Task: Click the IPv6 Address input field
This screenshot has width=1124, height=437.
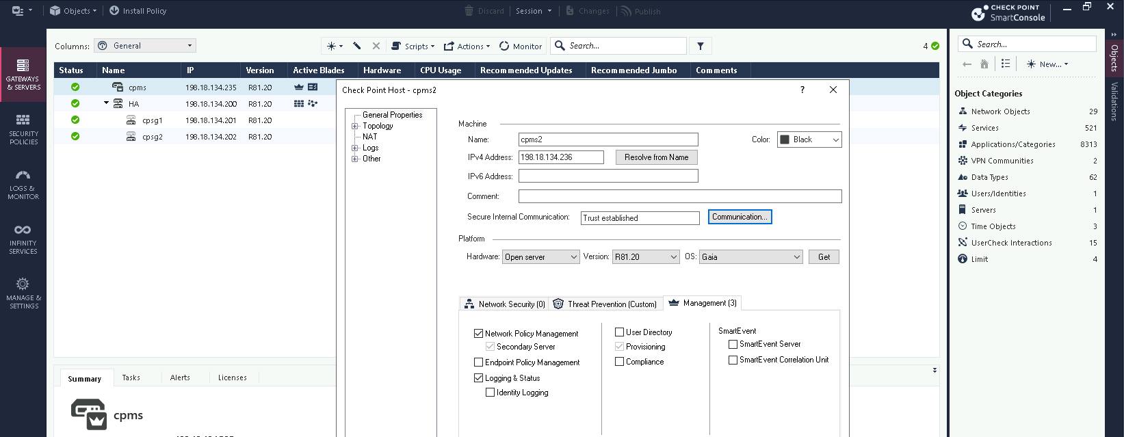Action: point(607,176)
